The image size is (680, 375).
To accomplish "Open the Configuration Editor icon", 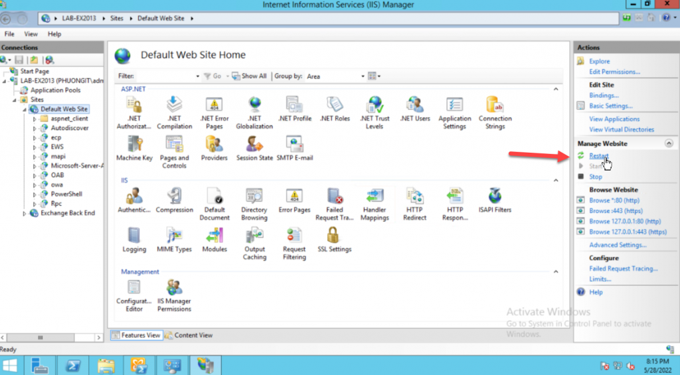I will [x=134, y=288].
